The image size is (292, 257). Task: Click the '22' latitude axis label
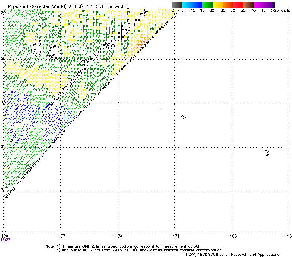tap(3, 189)
